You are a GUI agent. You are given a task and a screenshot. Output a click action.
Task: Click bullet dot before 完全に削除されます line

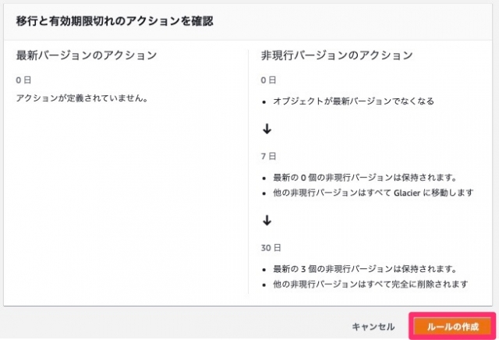264,285
